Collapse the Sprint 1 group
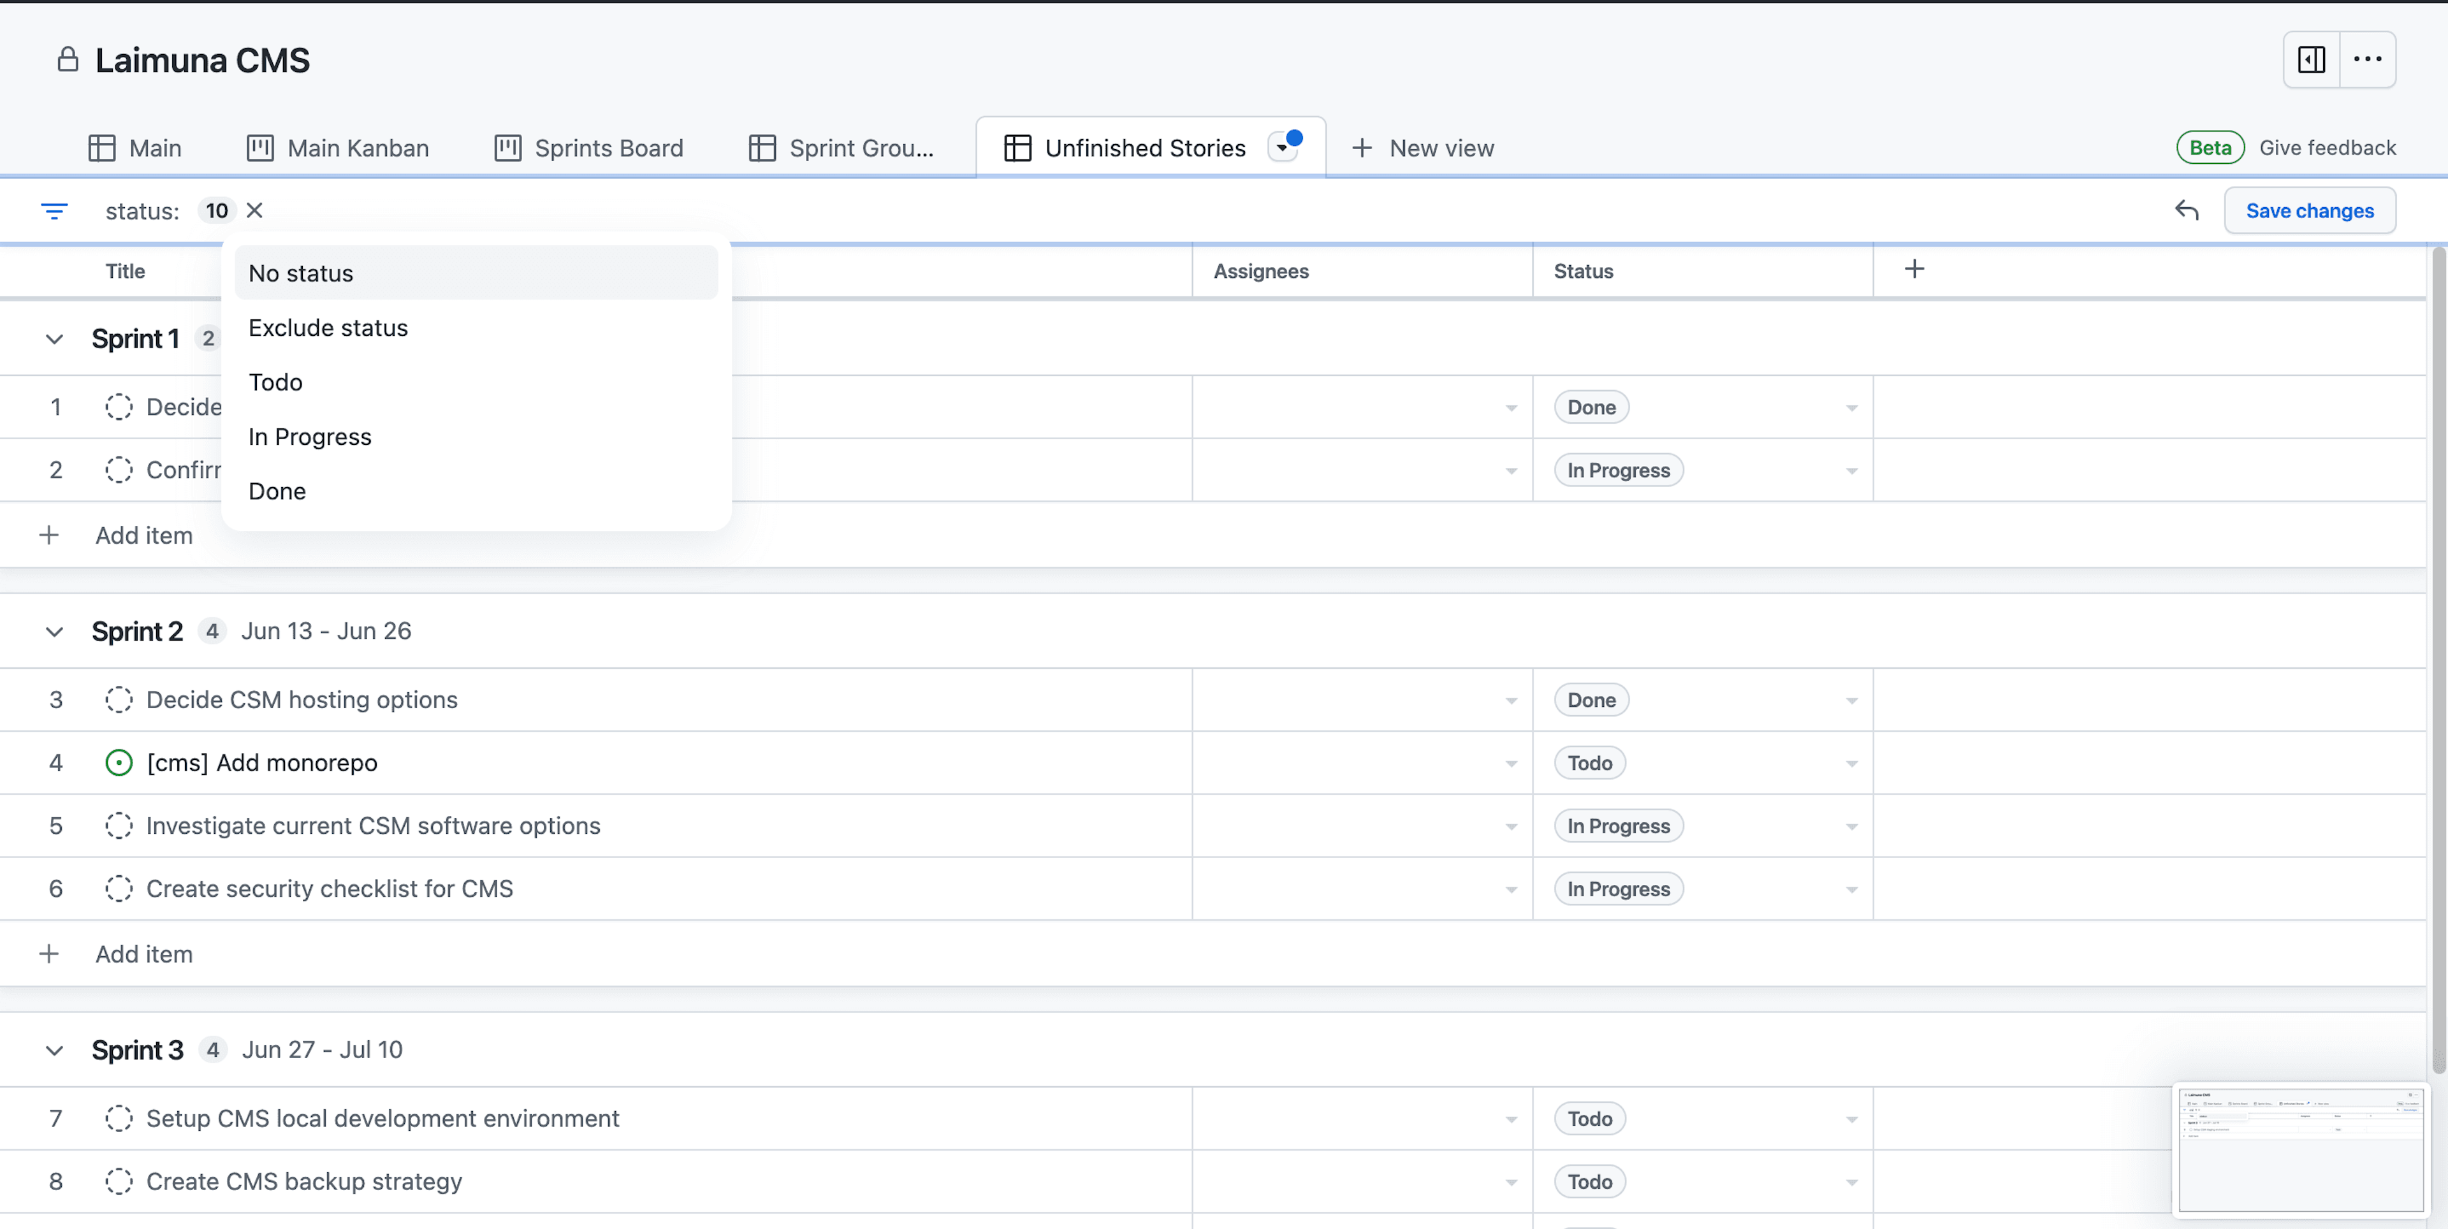2448x1229 pixels. click(54, 339)
